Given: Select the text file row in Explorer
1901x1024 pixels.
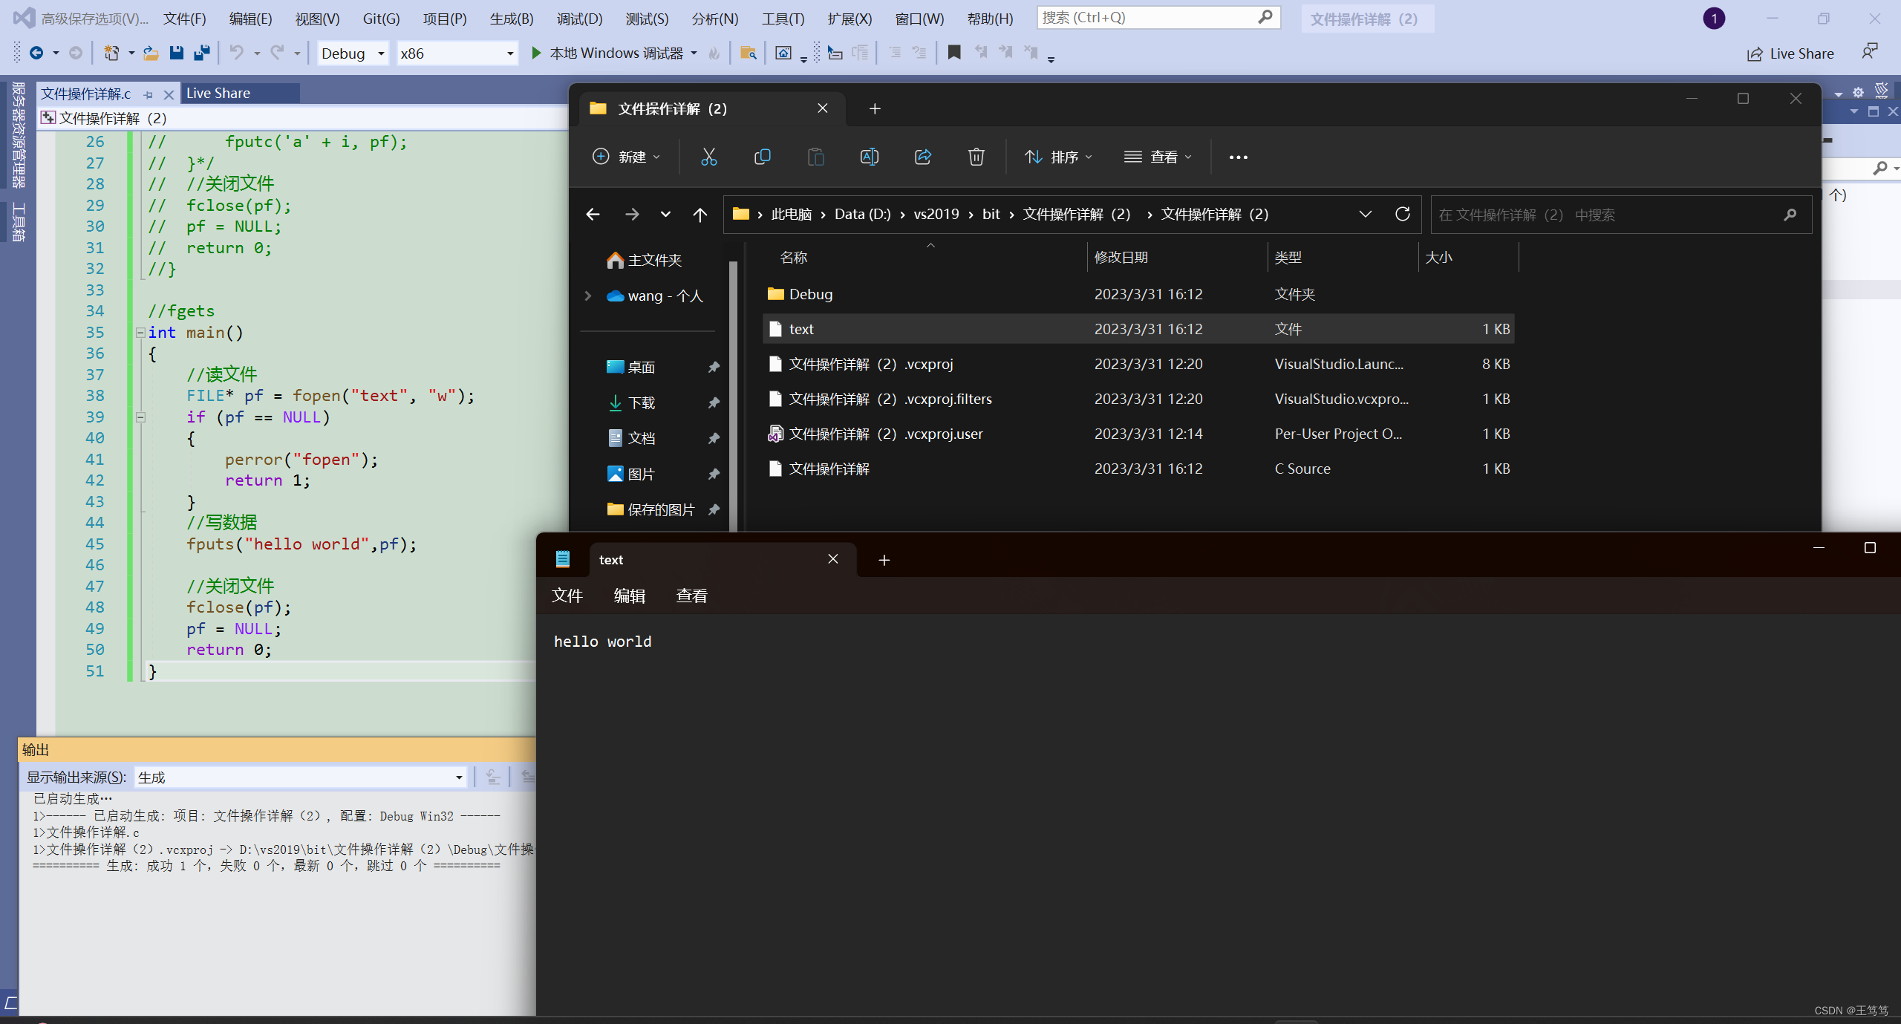Looking at the screenshot, I should [x=1138, y=329].
